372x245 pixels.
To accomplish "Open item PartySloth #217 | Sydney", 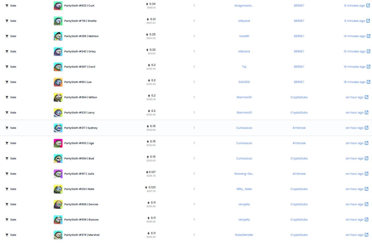I will [81, 128].
